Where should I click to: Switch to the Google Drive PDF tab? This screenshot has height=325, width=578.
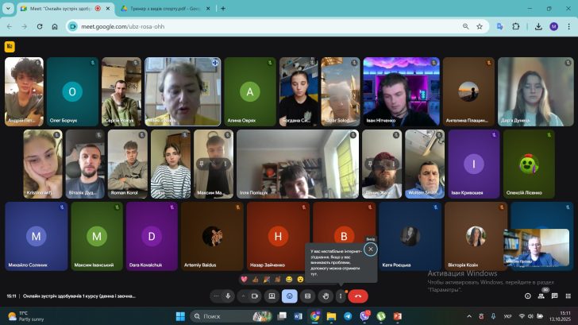pyautogui.click(x=163, y=8)
